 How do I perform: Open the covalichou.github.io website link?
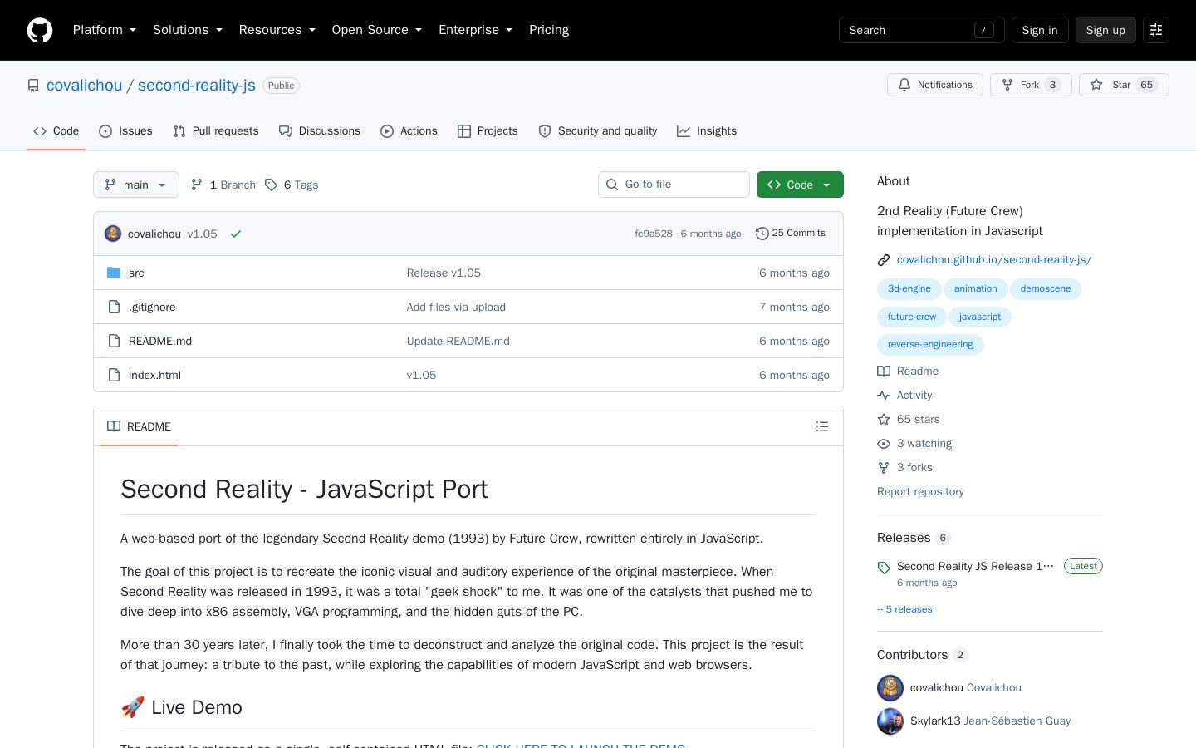(994, 260)
